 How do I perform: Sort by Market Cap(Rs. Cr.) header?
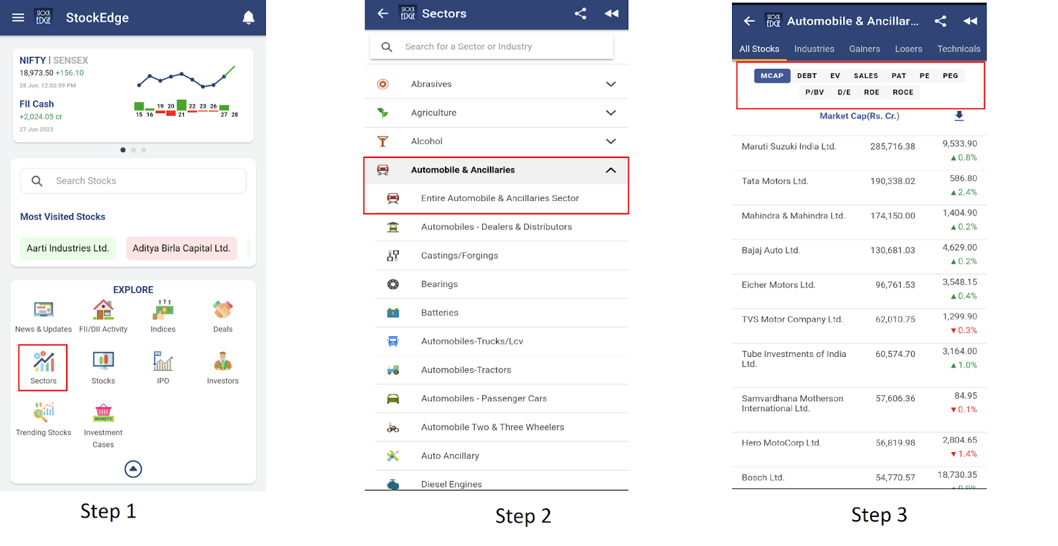pos(859,116)
